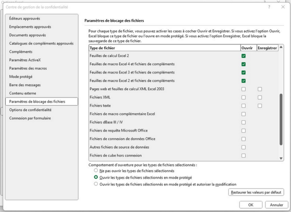
Task: Check Ouvrir for Fichiers de cube hors connexion
Action: click(243, 156)
